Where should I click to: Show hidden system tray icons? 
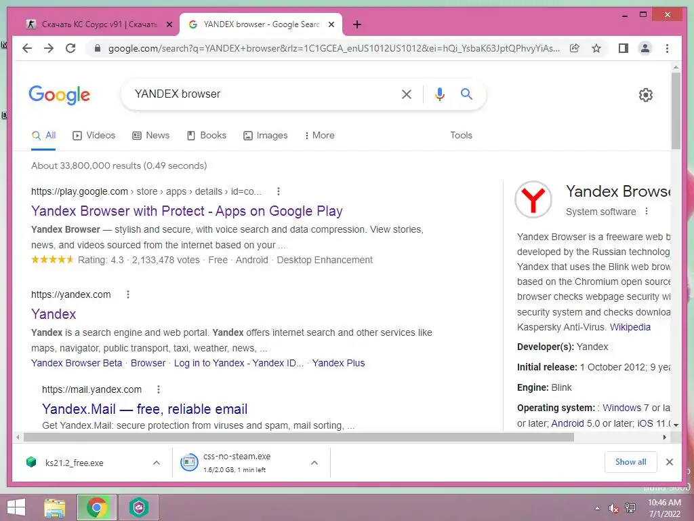point(598,508)
